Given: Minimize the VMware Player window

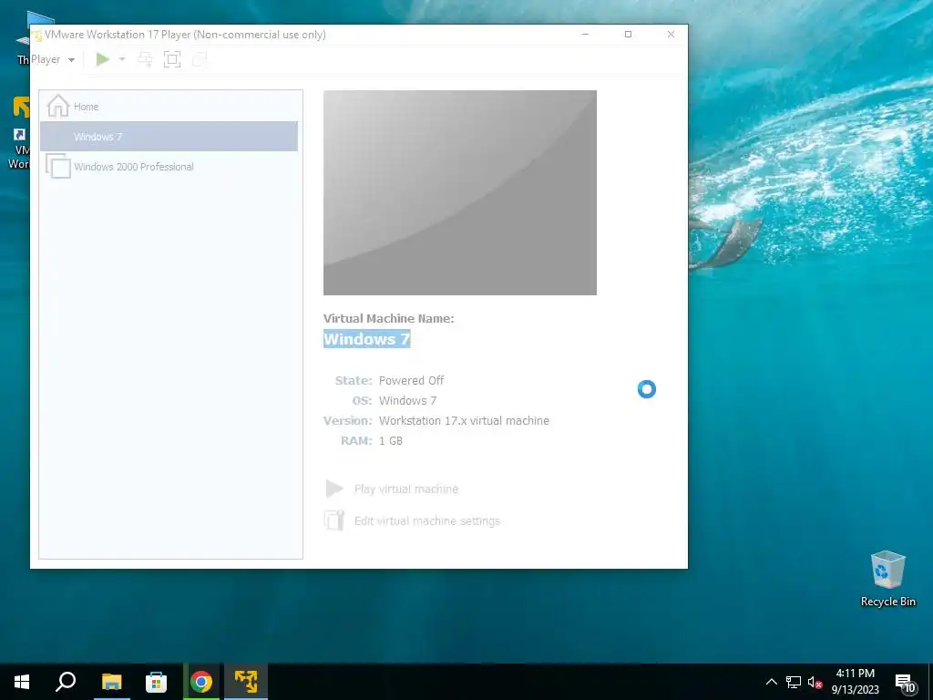Looking at the screenshot, I should (586, 35).
